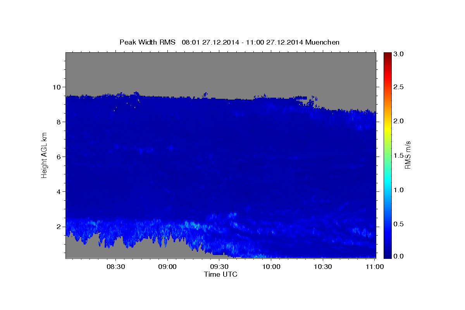Click the 09:30 time tick label

tap(220, 267)
